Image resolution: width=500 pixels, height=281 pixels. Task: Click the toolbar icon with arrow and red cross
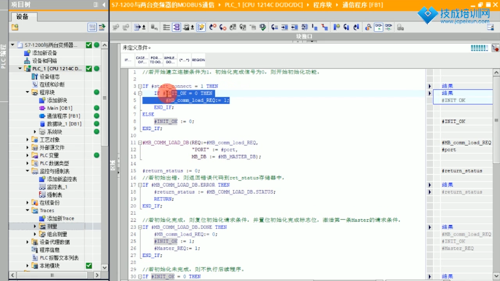pyautogui.click(x=223, y=27)
